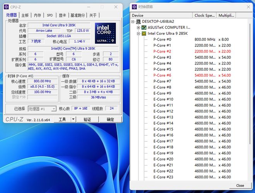Select the E-Core #15 row
The width and height of the screenshot is (255, 193).
(x=192, y=129)
